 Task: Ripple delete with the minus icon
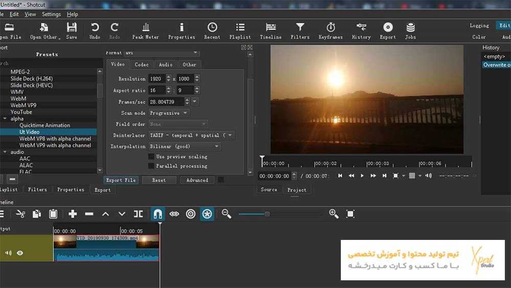(x=89, y=214)
